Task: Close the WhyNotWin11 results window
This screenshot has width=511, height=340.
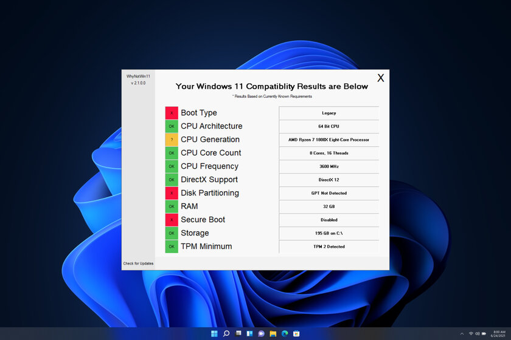Action: pos(380,78)
